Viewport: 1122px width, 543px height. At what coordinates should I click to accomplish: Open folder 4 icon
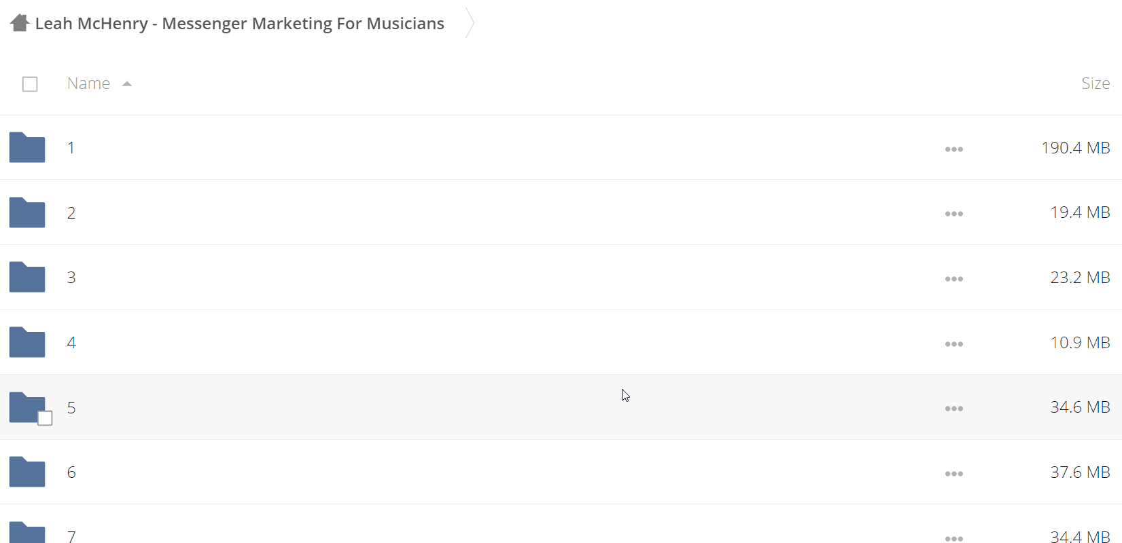pyautogui.click(x=27, y=342)
